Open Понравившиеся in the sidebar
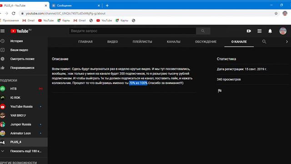Viewport: 291px width, 164px height. coord(24,68)
